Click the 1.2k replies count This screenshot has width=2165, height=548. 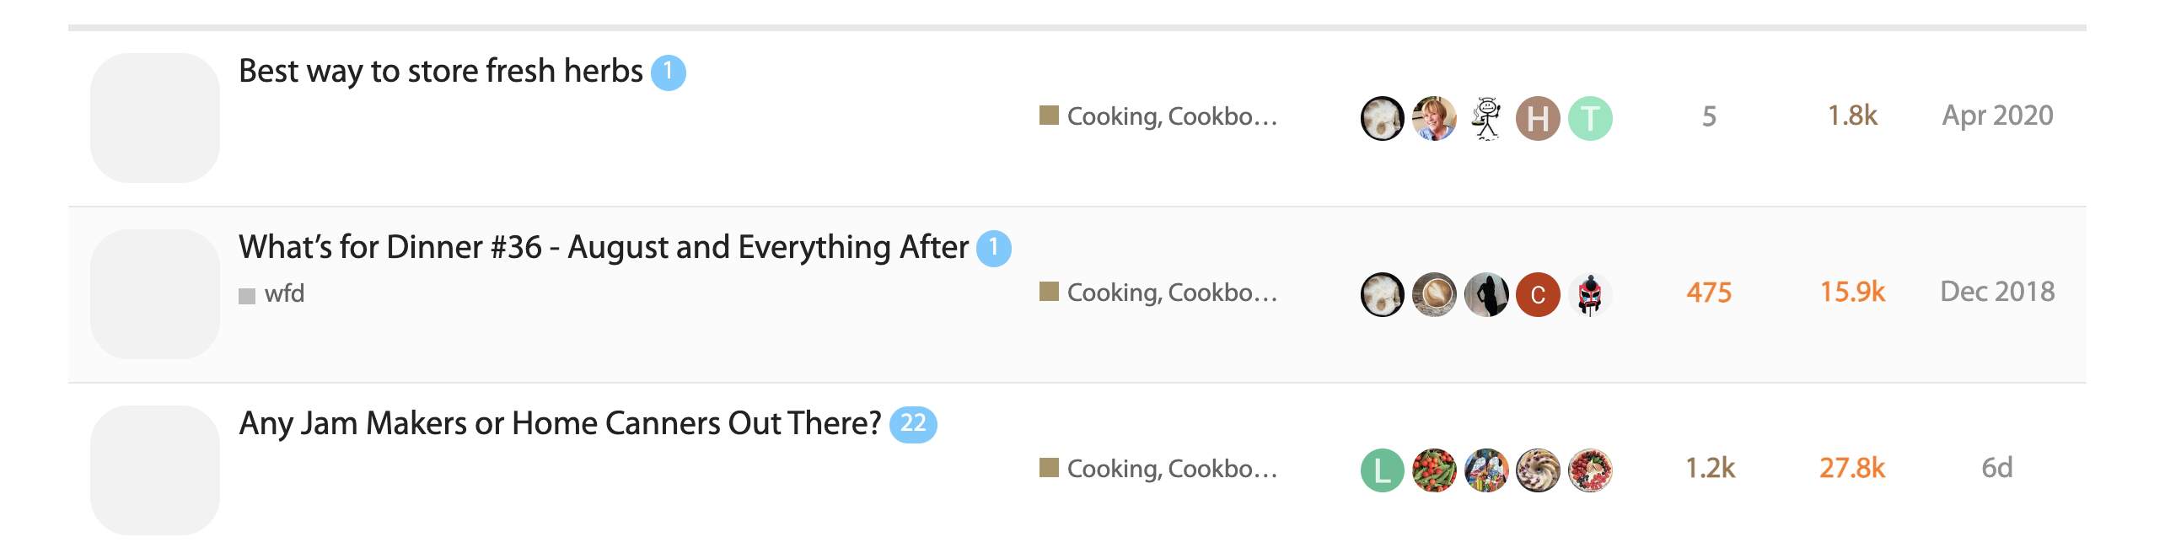(1709, 469)
